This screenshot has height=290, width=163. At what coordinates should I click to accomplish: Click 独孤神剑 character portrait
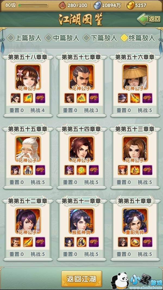coord(81,221)
